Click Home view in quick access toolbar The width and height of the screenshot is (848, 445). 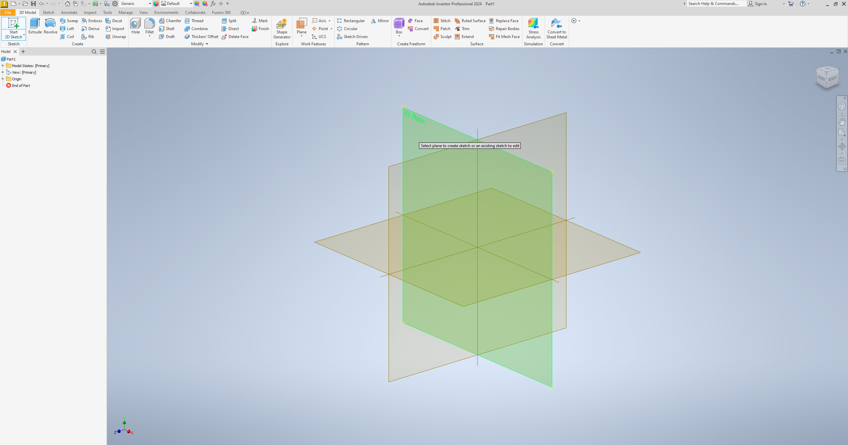click(67, 4)
